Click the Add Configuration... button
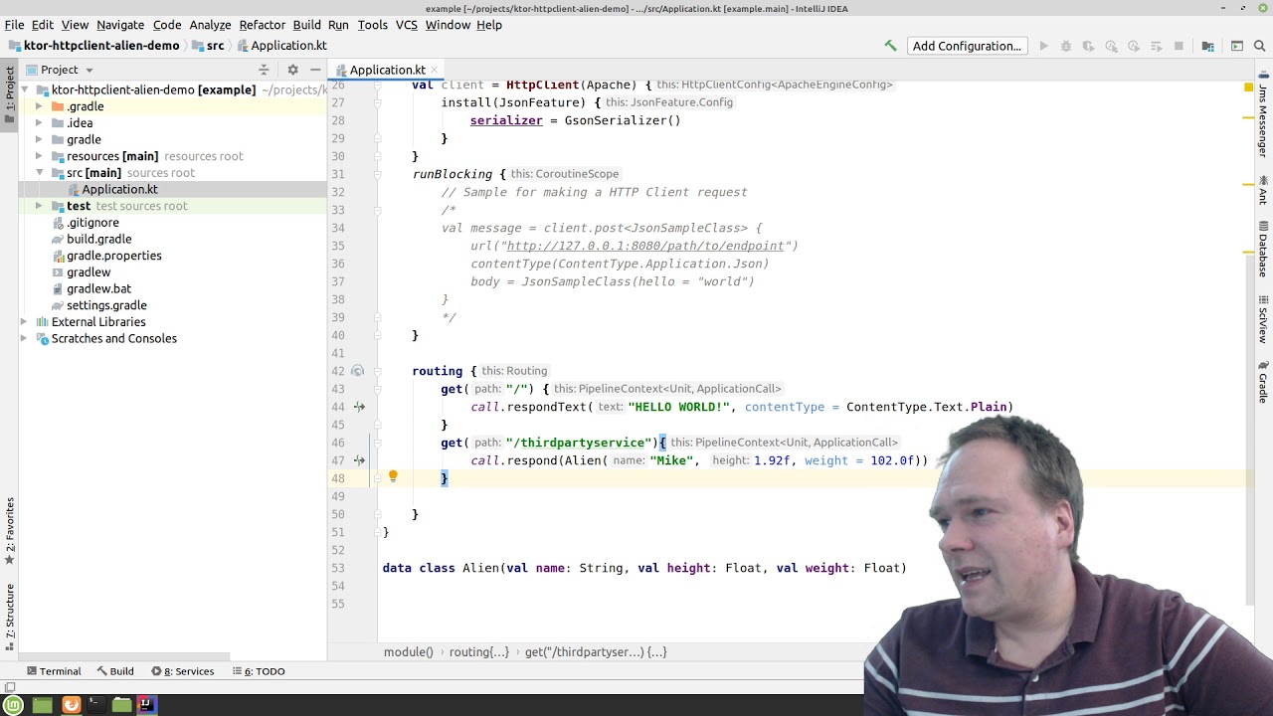Screen dimensions: 1273x716 [967, 46]
